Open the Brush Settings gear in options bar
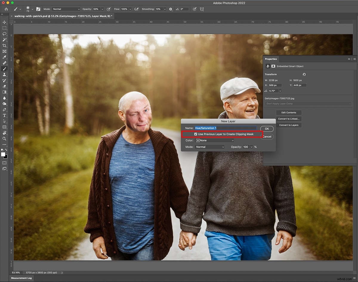 pos(170,9)
